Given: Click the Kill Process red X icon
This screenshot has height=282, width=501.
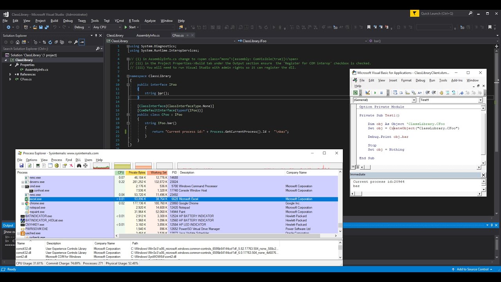Looking at the screenshot, I should coord(71,166).
